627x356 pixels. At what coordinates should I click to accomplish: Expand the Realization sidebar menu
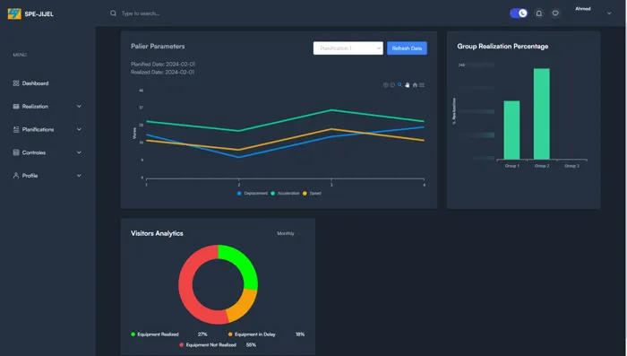pyautogui.click(x=47, y=107)
